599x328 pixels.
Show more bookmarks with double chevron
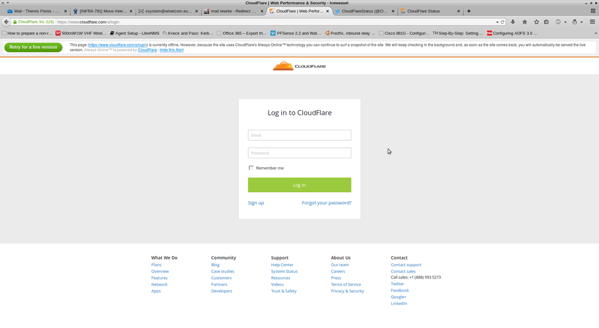pyautogui.click(x=596, y=33)
